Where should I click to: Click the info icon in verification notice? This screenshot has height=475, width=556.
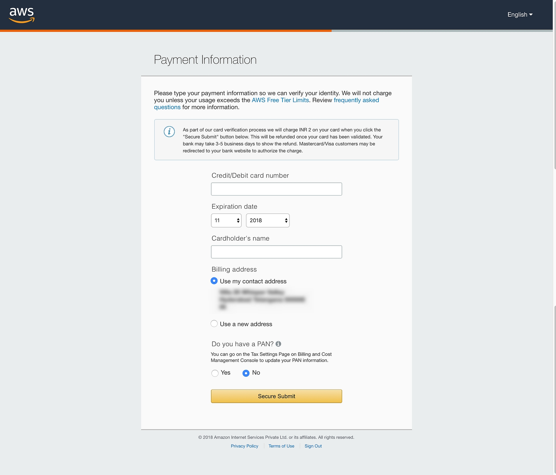(169, 132)
